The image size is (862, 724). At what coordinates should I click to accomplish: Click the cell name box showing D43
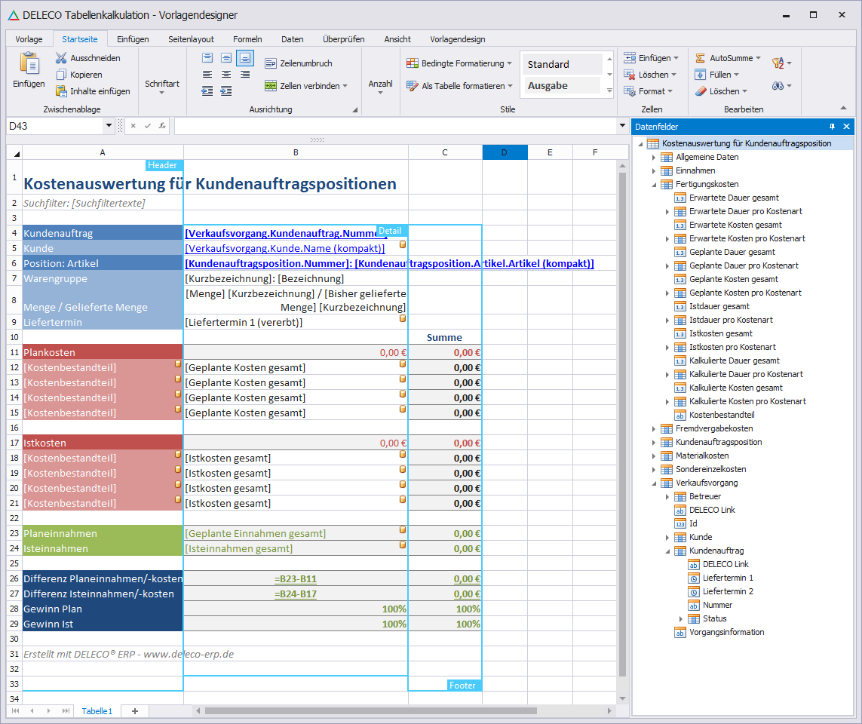pyautogui.click(x=53, y=126)
